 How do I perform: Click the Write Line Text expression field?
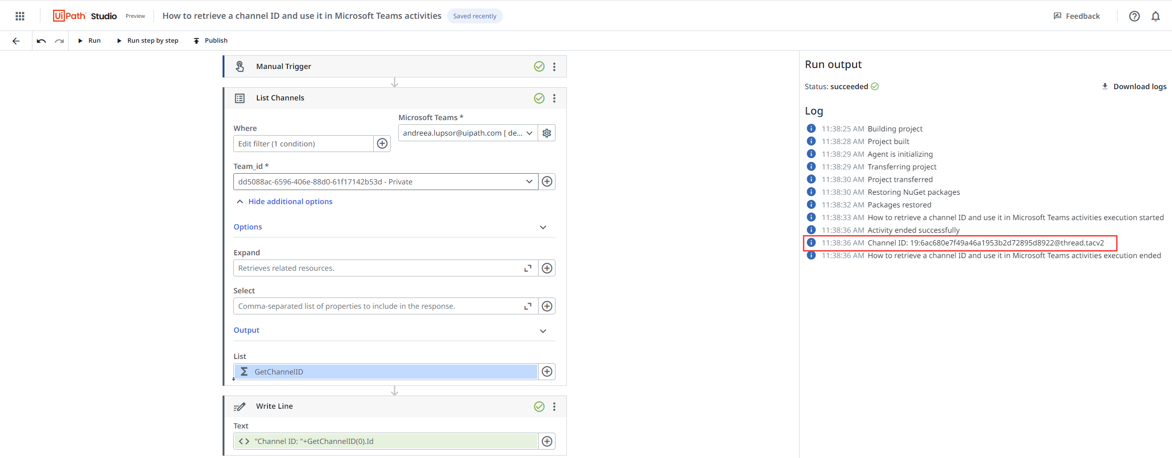tap(386, 441)
